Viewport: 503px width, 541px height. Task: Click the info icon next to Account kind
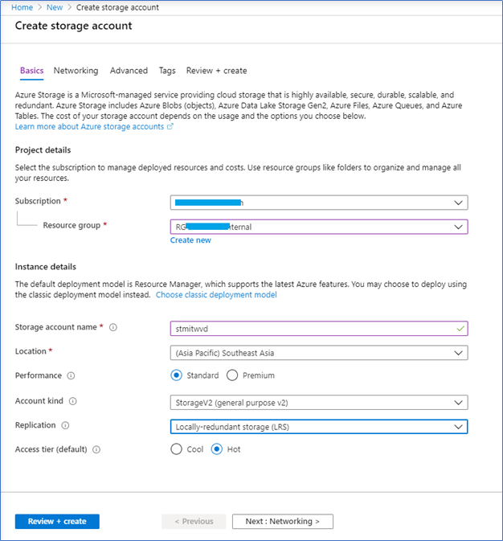tap(73, 401)
